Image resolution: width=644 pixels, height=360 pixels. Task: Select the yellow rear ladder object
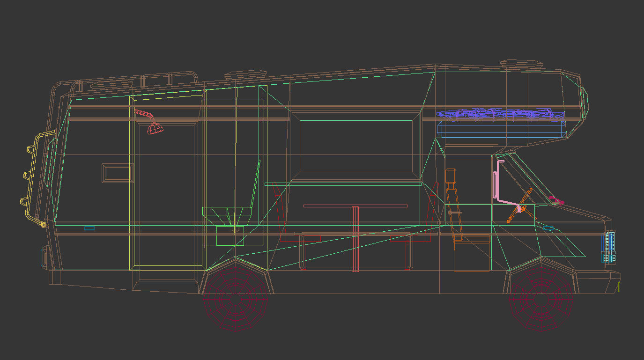coord(38,179)
